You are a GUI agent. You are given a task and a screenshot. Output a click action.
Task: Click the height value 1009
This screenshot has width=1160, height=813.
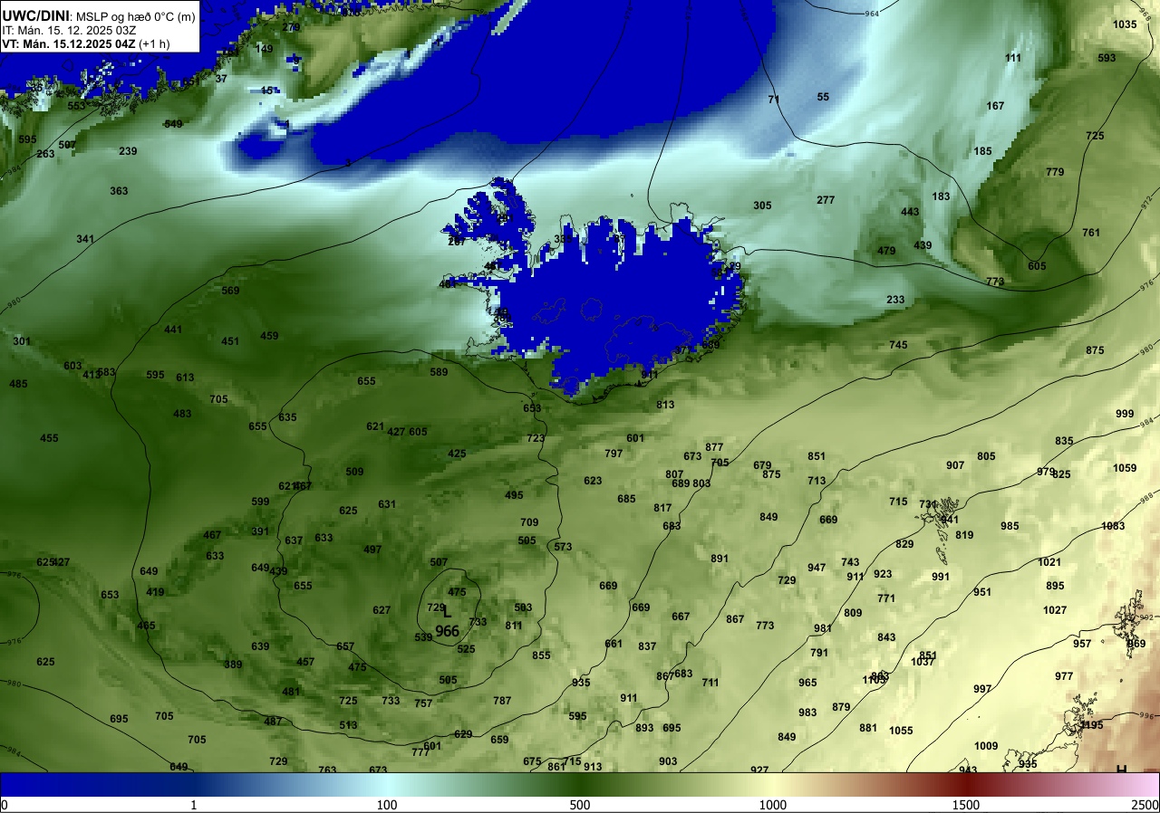point(986,746)
